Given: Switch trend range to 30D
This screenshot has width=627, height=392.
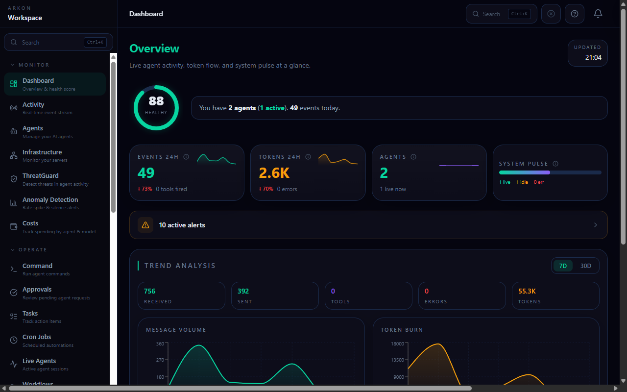Looking at the screenshot, I should click(586, 266).
